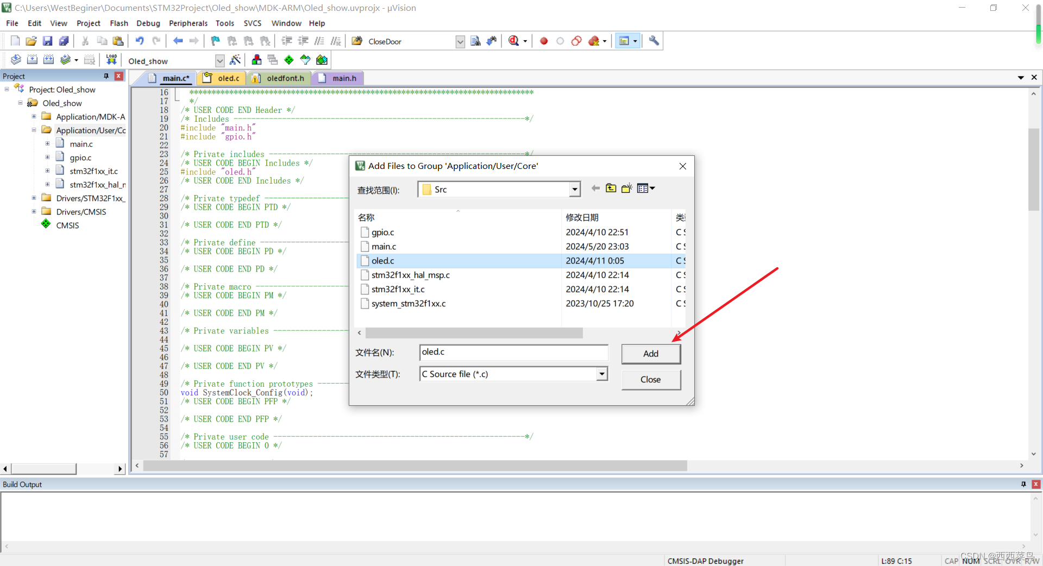
Task: Click the Close button in the dialog
Action: [x=650, y=380]
